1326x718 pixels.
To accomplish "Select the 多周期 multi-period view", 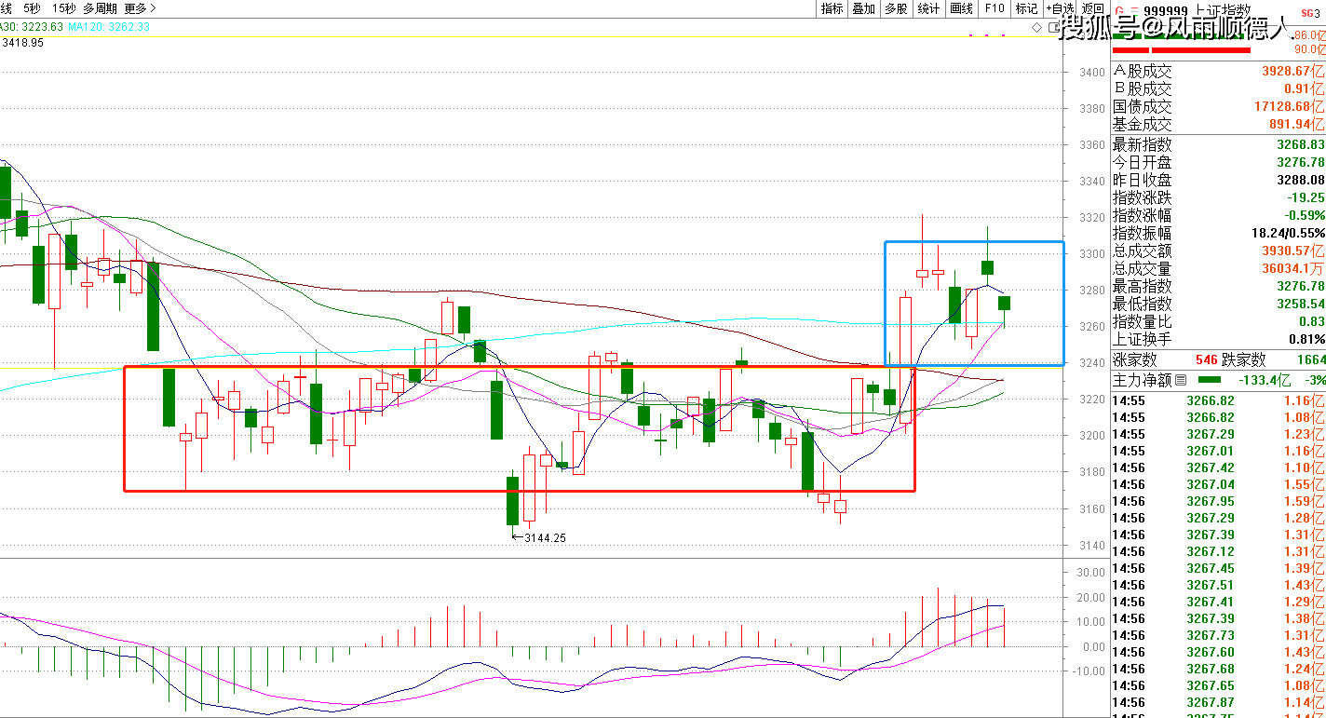I will [x=101, y=8].
